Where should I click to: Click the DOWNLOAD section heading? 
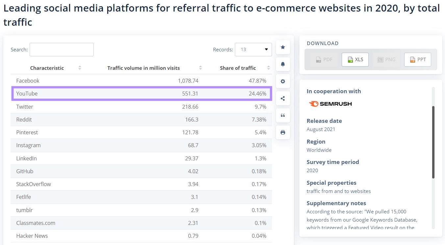(322, 43)
